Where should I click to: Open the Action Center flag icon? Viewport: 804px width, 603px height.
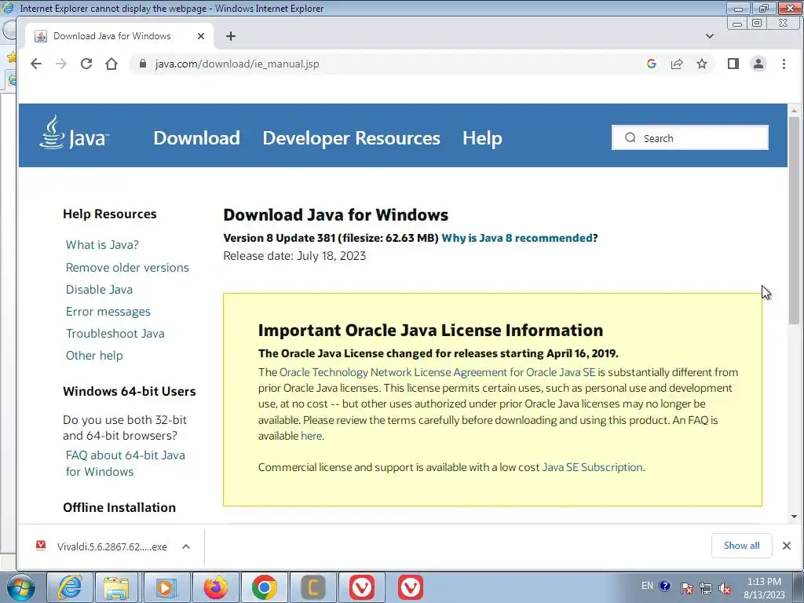[x=687, y=588]
